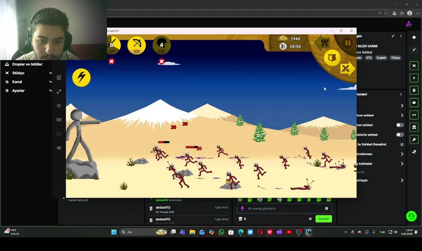
Task: Open the broadcast signal icon in sidebar
Action: coord(414,115)
